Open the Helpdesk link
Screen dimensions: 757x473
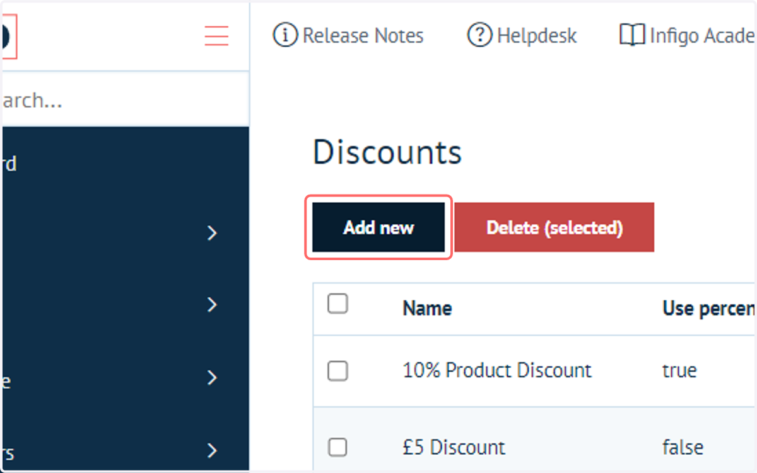[x=537, y=36]
